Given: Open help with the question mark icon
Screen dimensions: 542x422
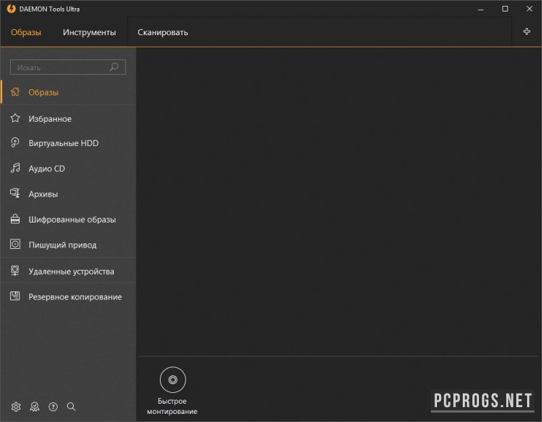Looking at the screenshot, I should click(53, 406).
